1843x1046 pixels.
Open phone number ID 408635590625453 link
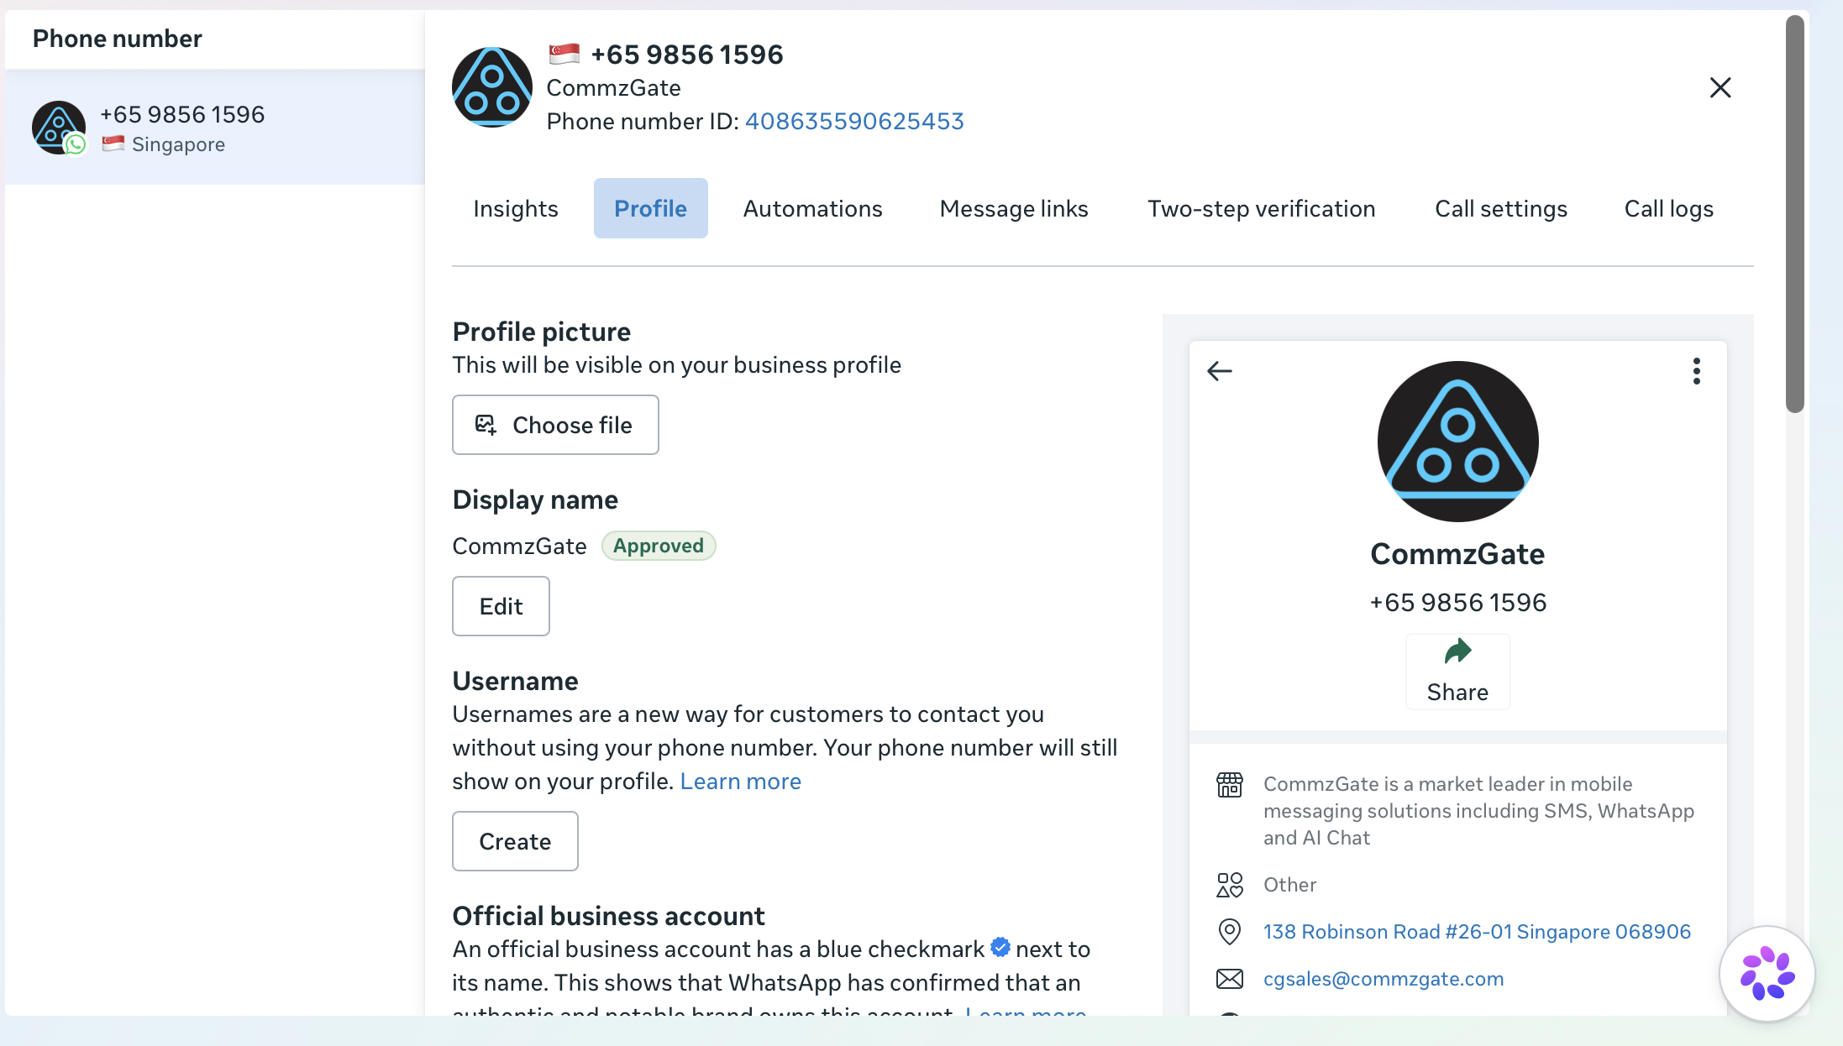coord(854,121)
